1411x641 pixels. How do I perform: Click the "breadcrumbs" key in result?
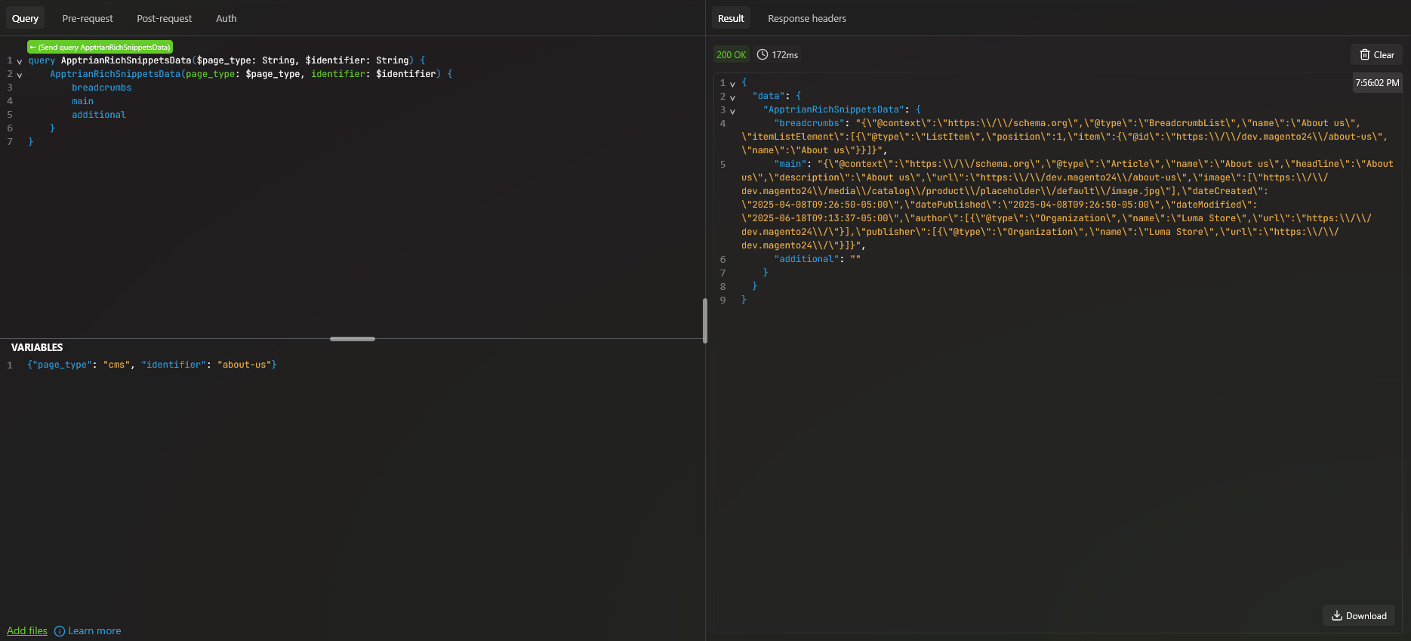pos(809,123)
